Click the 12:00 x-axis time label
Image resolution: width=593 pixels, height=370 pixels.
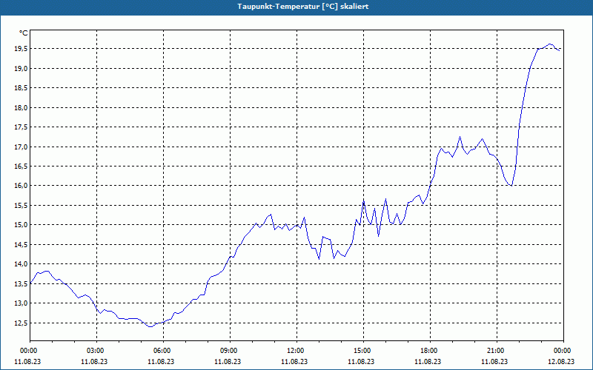pyautogui.click(x=294, y=351)
